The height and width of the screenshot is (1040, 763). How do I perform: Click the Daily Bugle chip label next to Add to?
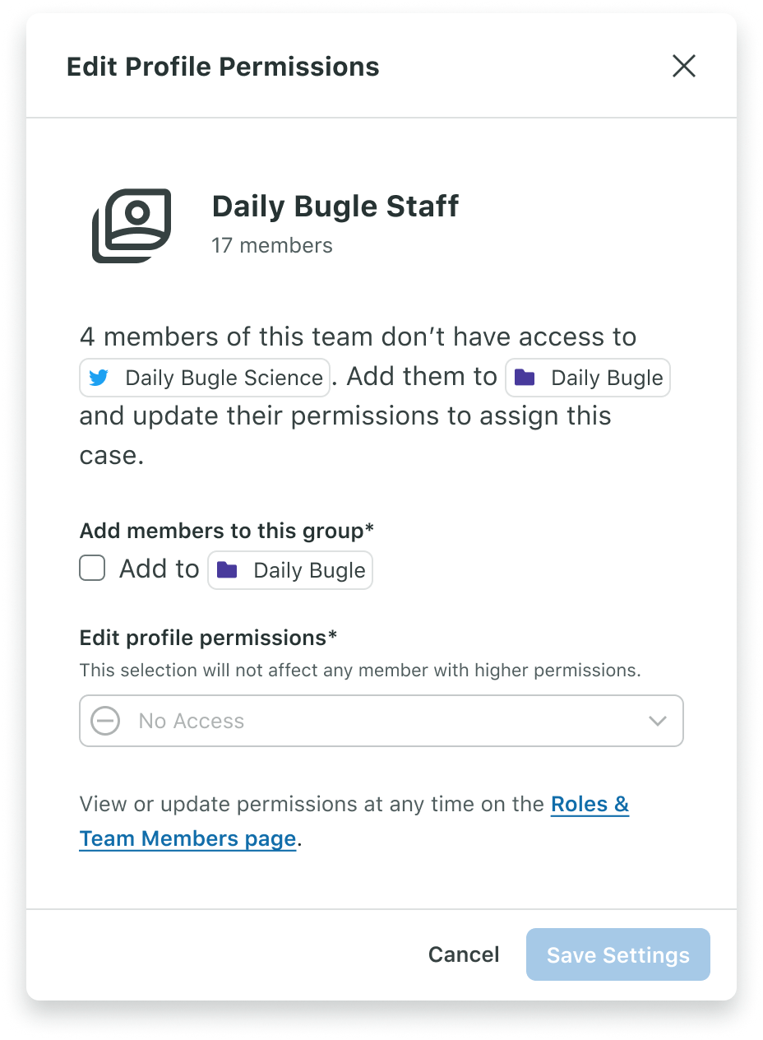(x=309, y=570)
